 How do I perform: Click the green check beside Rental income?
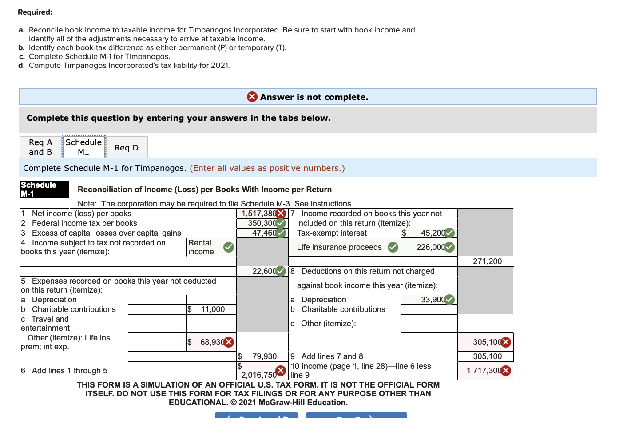click(229, 247)
